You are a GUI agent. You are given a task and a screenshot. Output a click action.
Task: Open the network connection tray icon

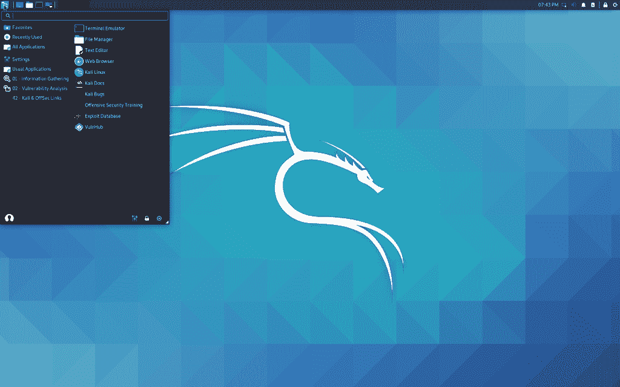(564, 5)
